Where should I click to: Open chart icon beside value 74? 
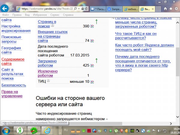click(92, 40)
